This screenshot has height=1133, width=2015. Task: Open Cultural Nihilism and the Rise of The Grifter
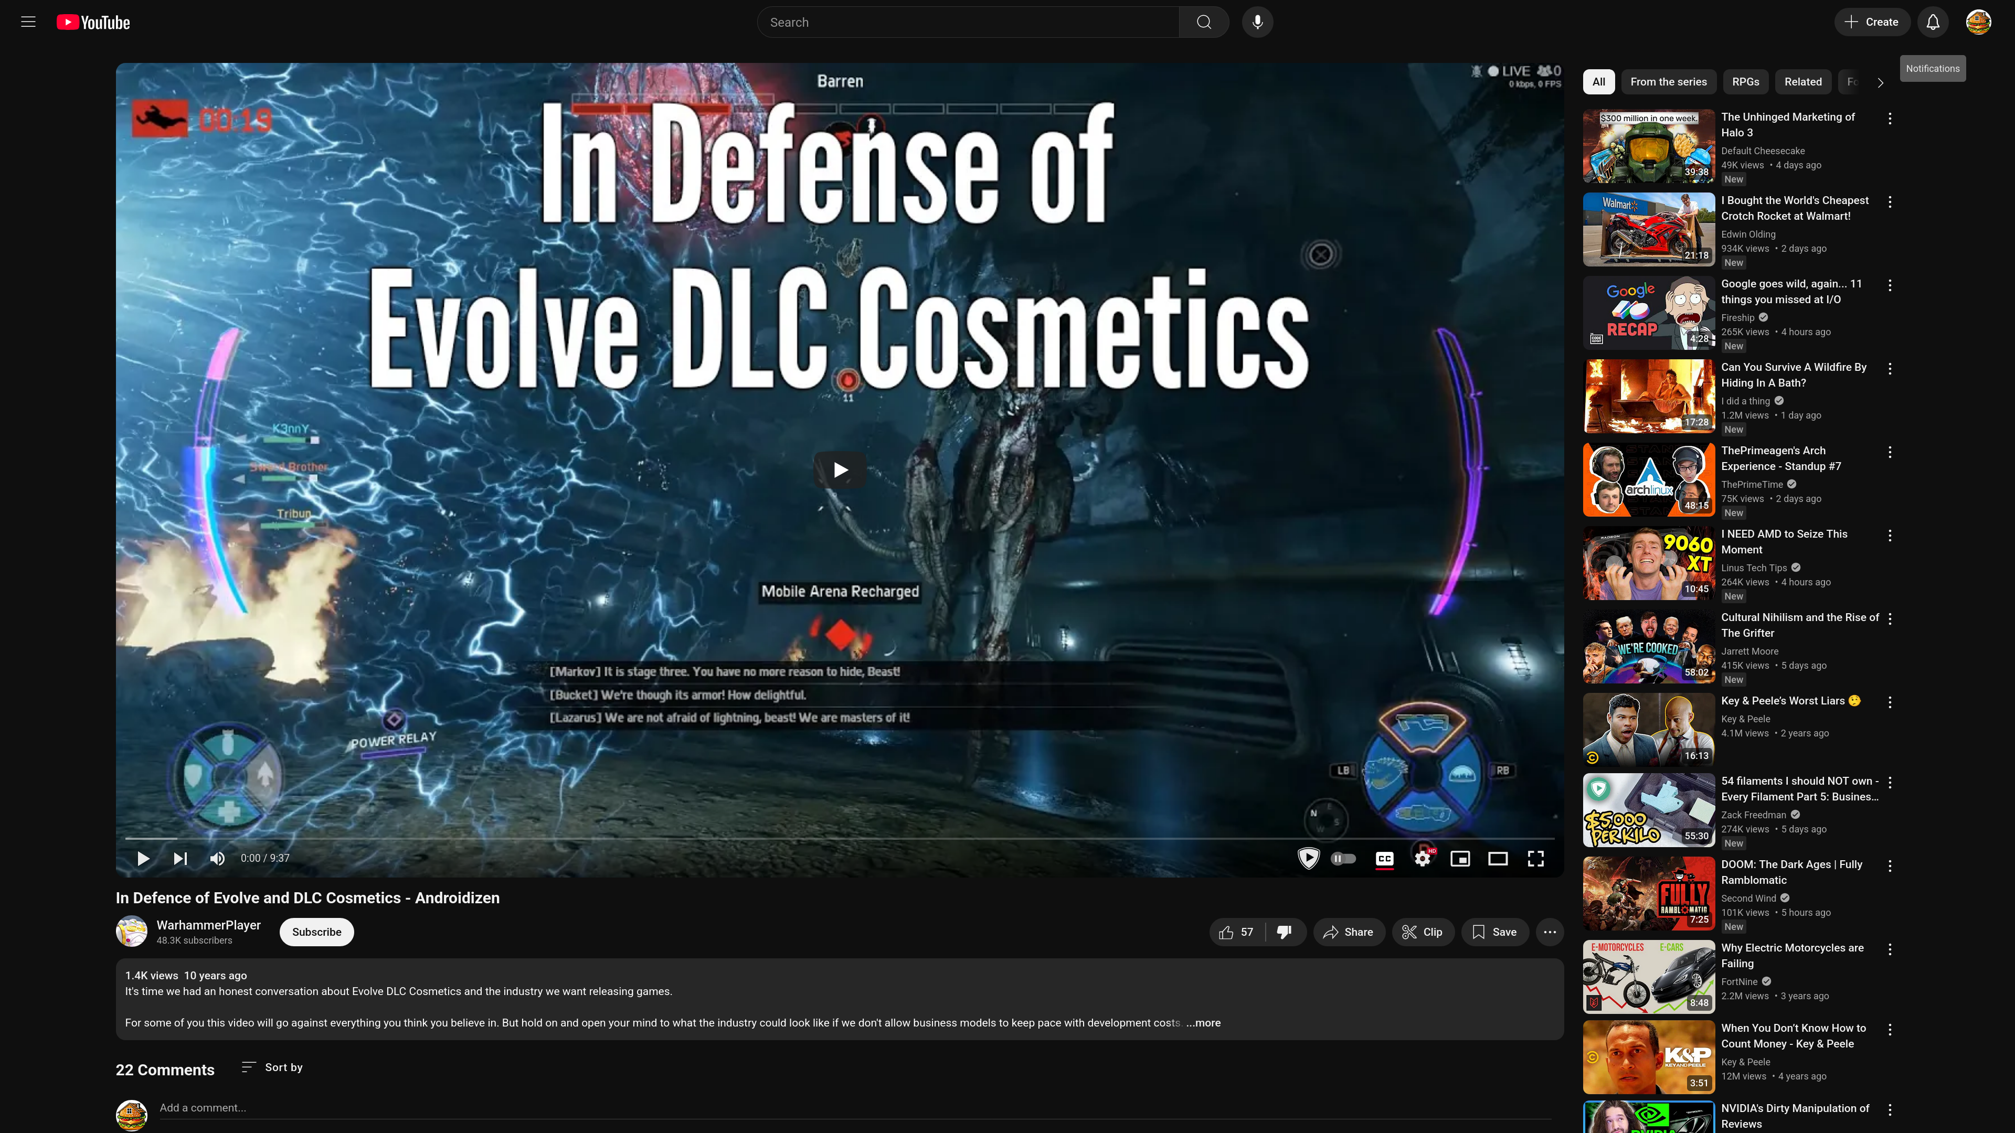point(1799,625)
